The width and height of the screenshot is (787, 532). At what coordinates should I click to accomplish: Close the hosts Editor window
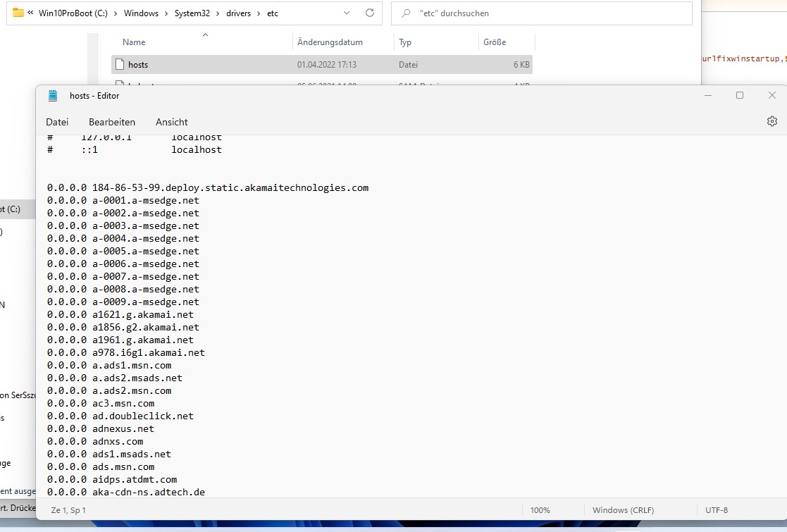coord(772,95)
